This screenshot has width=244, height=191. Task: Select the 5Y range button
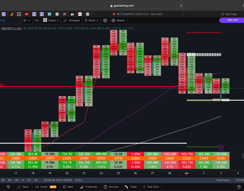29,180
